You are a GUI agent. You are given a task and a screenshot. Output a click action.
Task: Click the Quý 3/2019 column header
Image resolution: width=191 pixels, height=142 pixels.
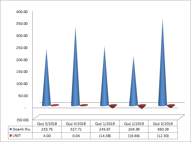point(163,124)
